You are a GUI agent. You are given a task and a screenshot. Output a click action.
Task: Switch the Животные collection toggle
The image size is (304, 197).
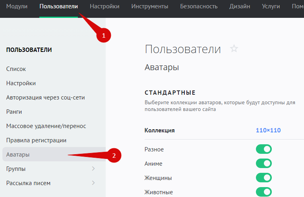263,192
